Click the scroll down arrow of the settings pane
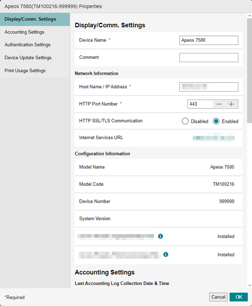The width and height of the screenshot is (252, 306). 249,285
